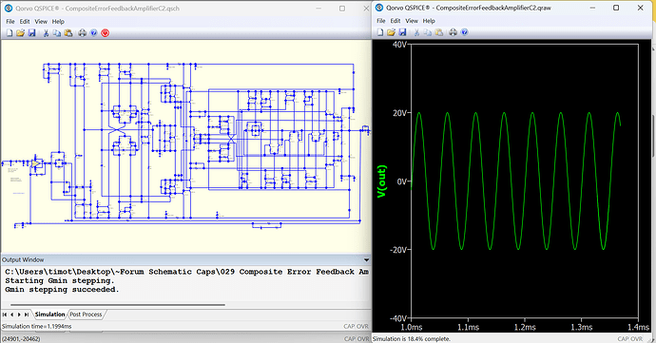Open a schematic with the folder icon
Viewport: 656px width, 343px height.
21,33
